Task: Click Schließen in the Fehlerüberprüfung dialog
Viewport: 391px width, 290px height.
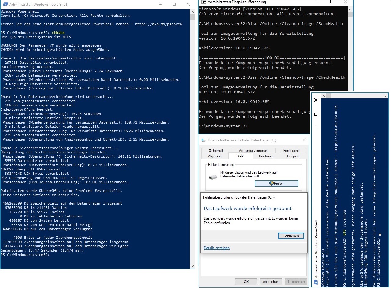Action: [x=291, y=236]
